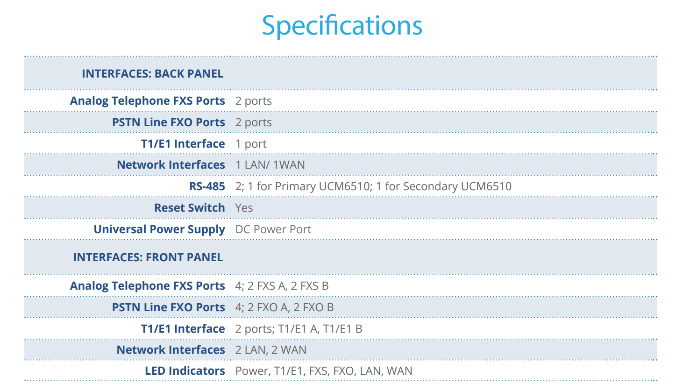Viewport: 683px width, 392px height.
Task: Click the RS-485 row label
Action: pyautogui.click(x=207, y=186)
